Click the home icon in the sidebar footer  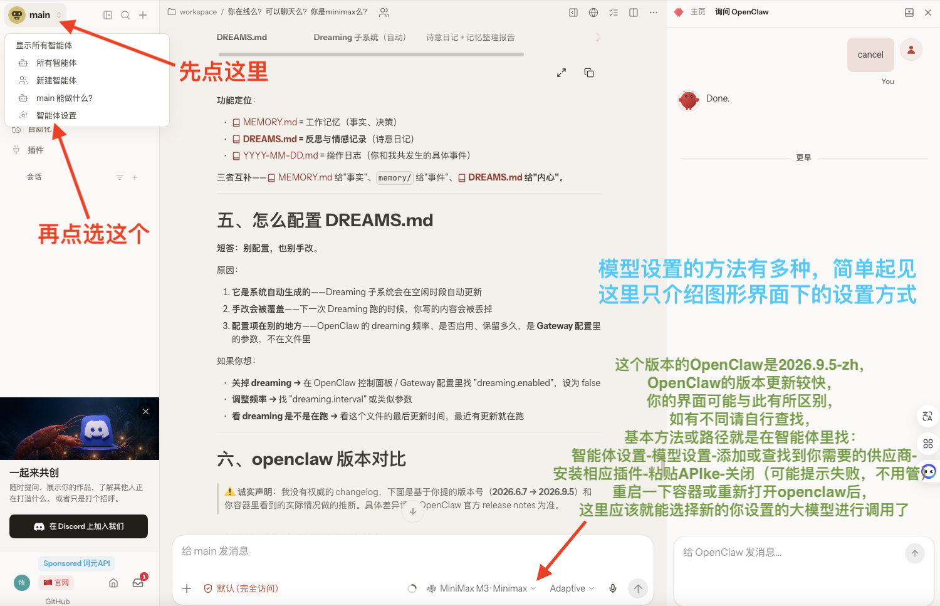113,583
